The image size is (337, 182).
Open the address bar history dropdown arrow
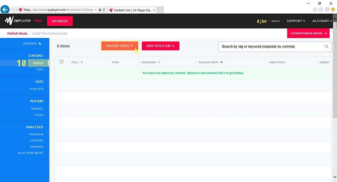[95, 10]
